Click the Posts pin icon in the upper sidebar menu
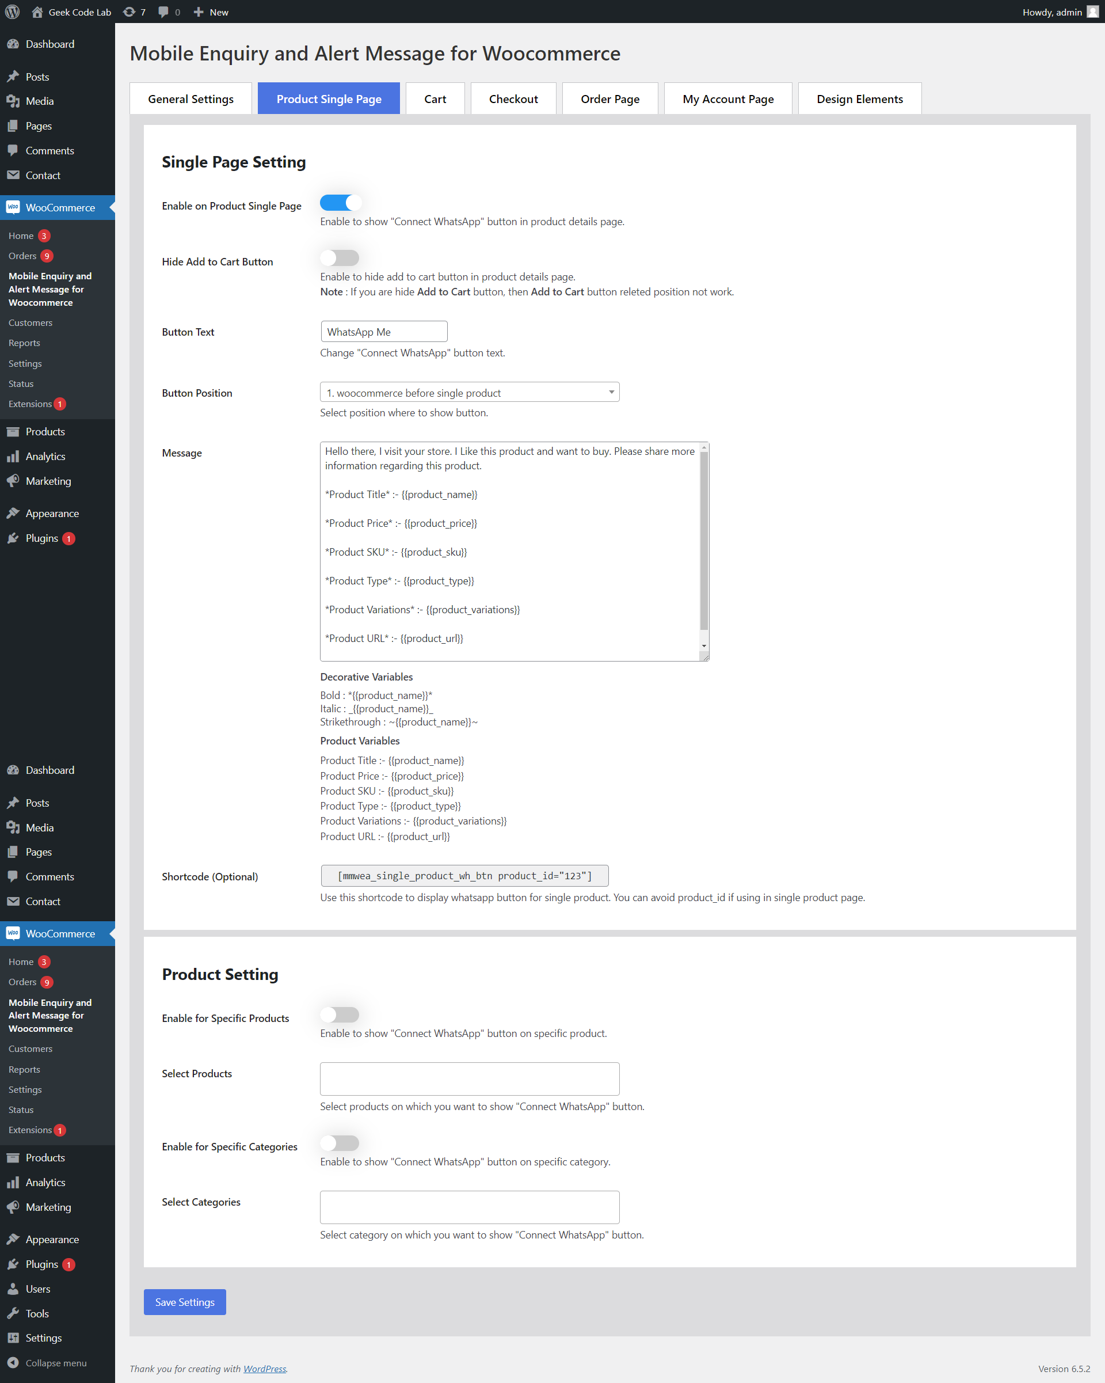The height and width of the screenshot is (1383, 1105). coord(13,77)
